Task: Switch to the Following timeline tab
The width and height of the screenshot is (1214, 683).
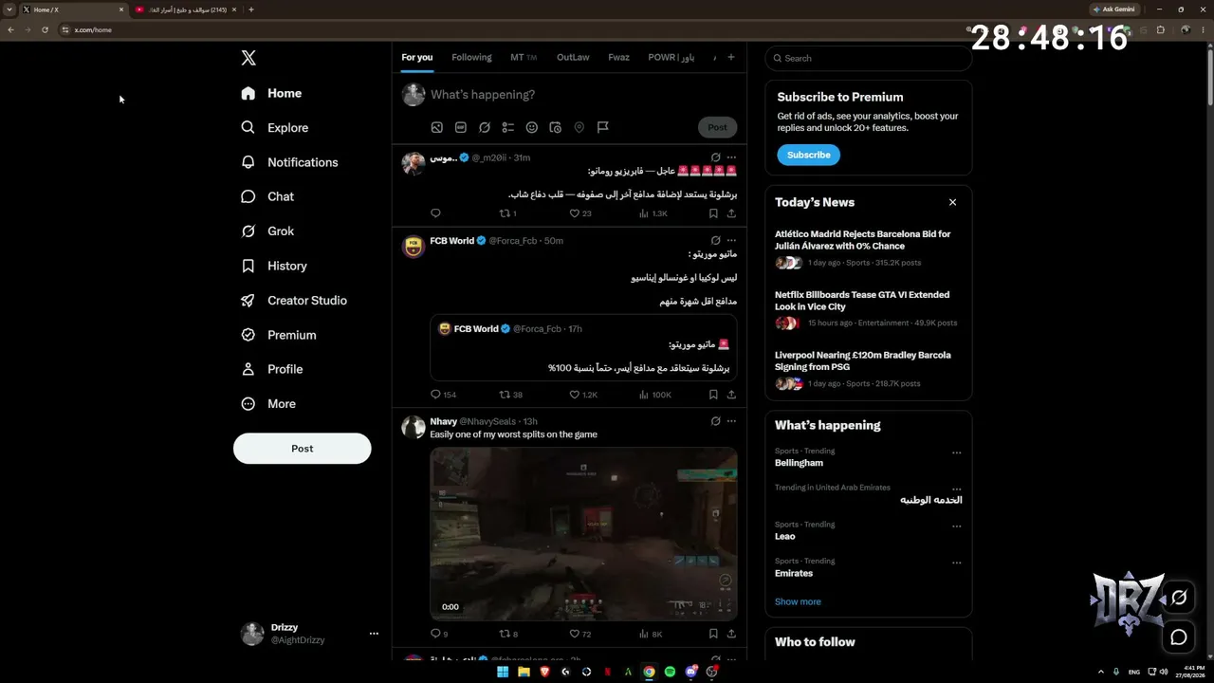Action: 471,58
